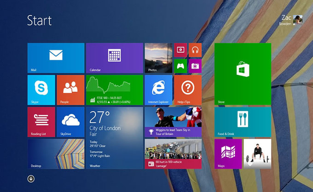The image size is (313, 192).
Task: Click the Music headphones small tile
Action: click(195, 50)
